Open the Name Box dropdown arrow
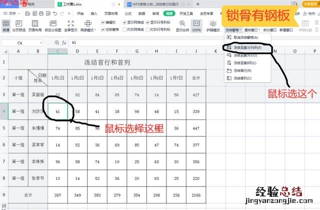Screen dimensions: 320x210 40,43
